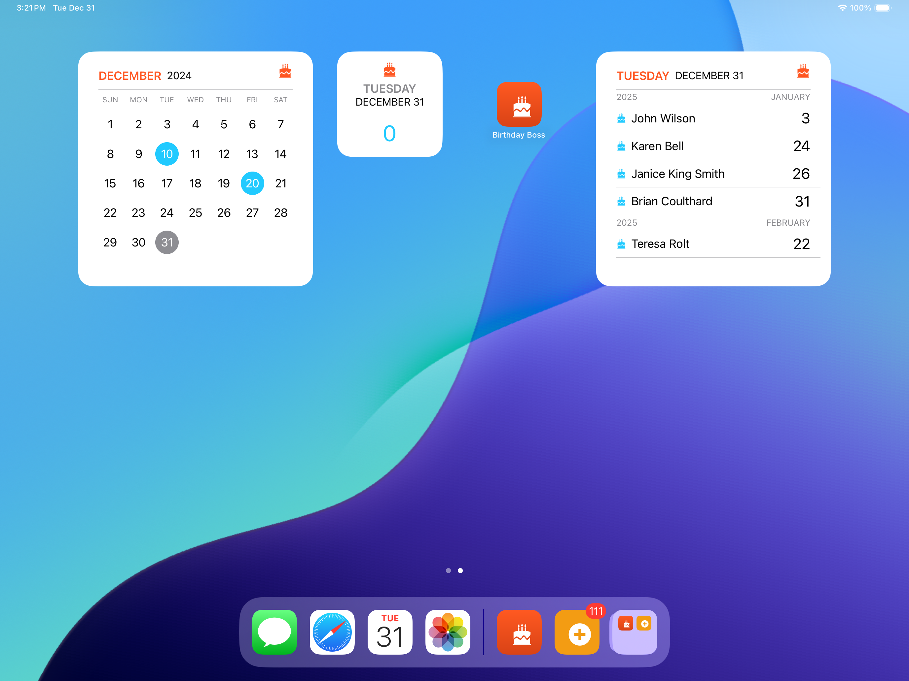Tap the SAT column header
The width and height of the screenshot is (909, 681).
point(281,100)
